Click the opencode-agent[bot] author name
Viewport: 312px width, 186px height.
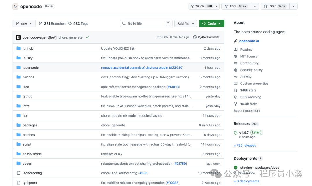tap(39, 37)
